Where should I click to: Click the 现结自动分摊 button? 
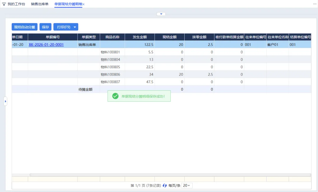[x=25, y=27]
